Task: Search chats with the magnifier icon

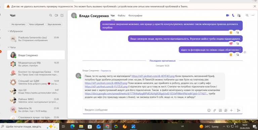Action: pos(51,15)
